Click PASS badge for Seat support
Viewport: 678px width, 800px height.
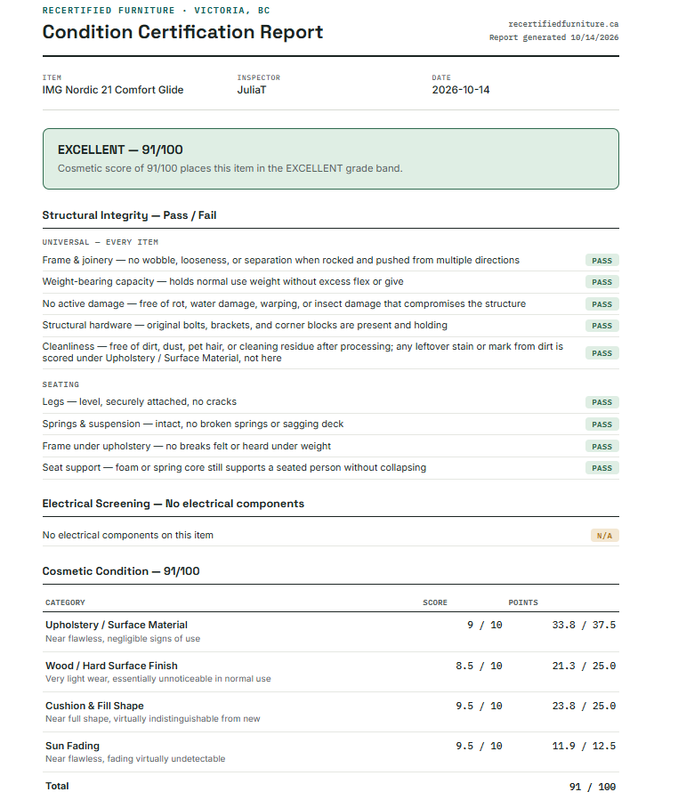coord(602,468)
